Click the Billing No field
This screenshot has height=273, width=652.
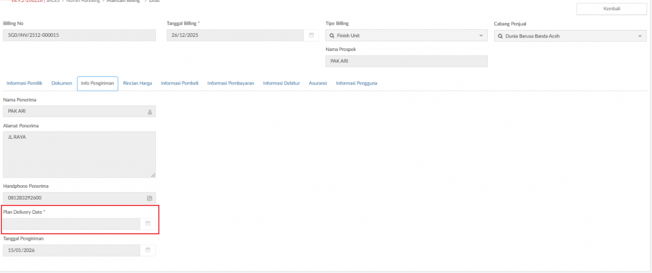tap(79, 36)
